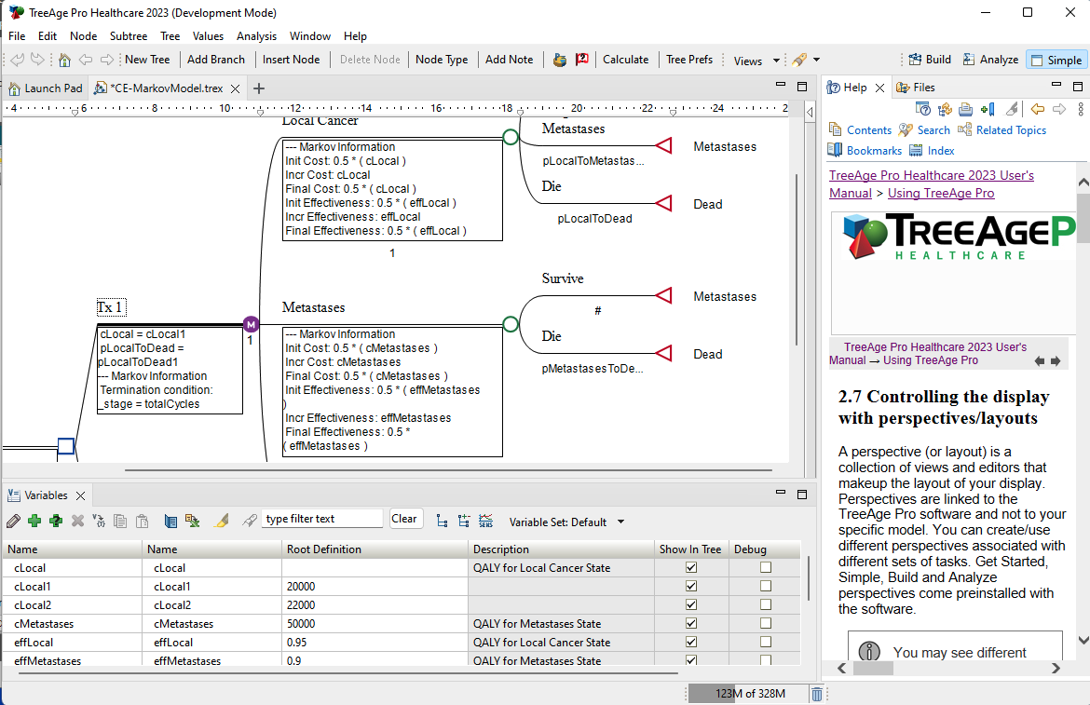Toggle Show In Tree for cLocal
Viewport: 1090px width, 705px height.
point(691,567)
